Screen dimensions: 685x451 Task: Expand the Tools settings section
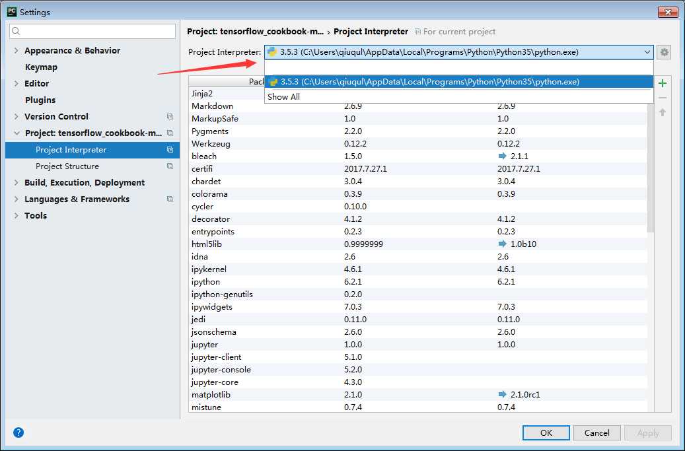(x=16, y=216)
